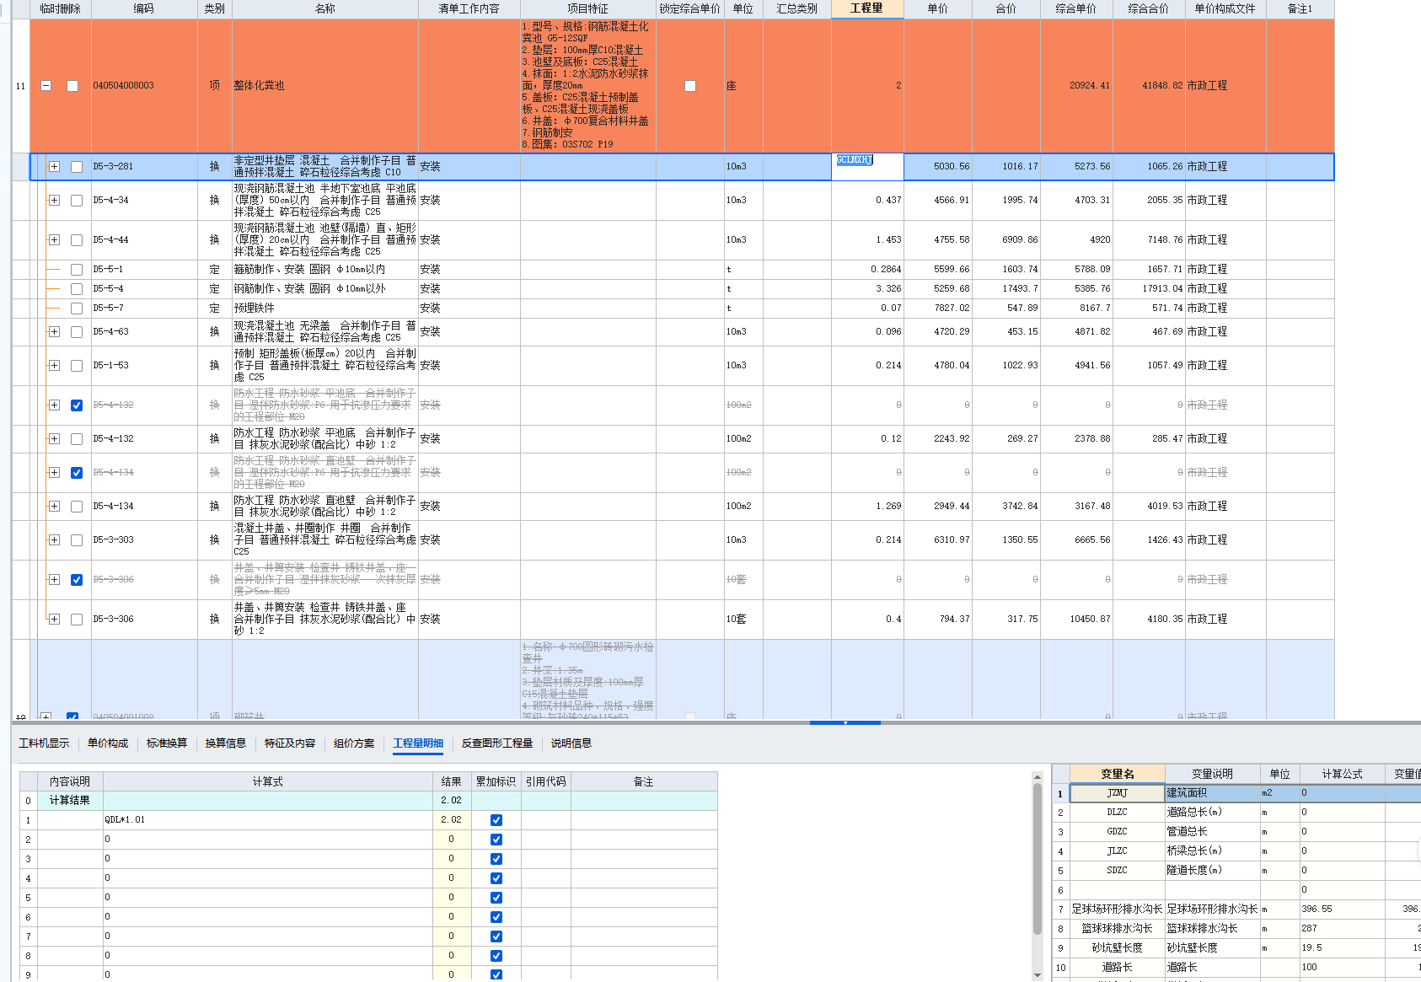Image resolution: width=1421 pixels, height=982 pixels.
Task: Click the unit price 7827.02 cell
Action: [x=938, y=309]
